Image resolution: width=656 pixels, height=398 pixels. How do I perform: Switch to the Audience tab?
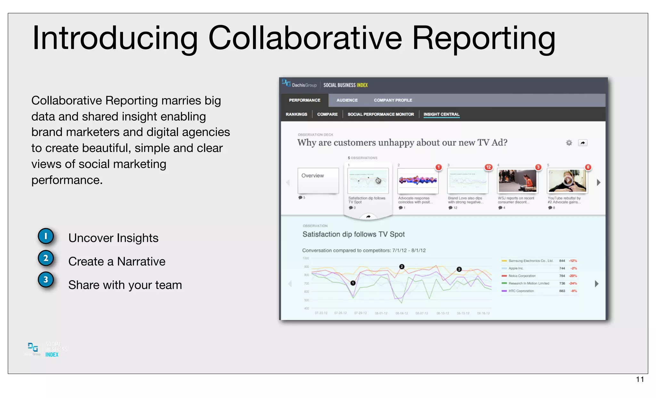(347, 100)
